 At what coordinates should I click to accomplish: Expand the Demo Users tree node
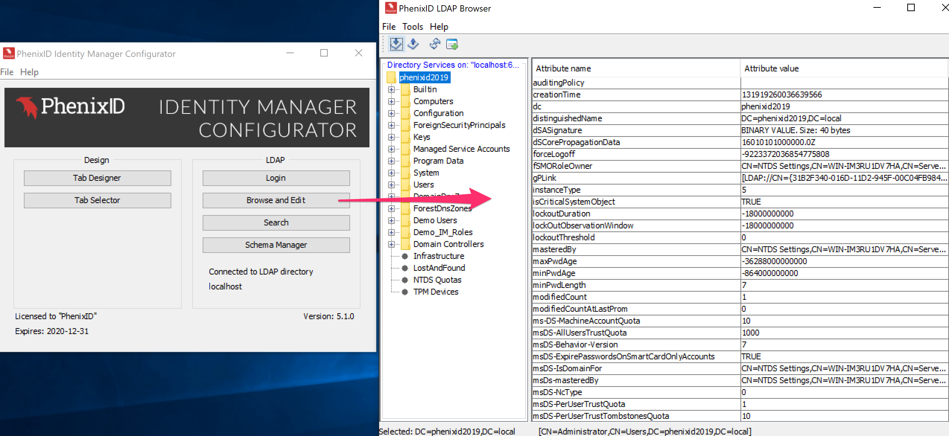(x=391, y=220)
